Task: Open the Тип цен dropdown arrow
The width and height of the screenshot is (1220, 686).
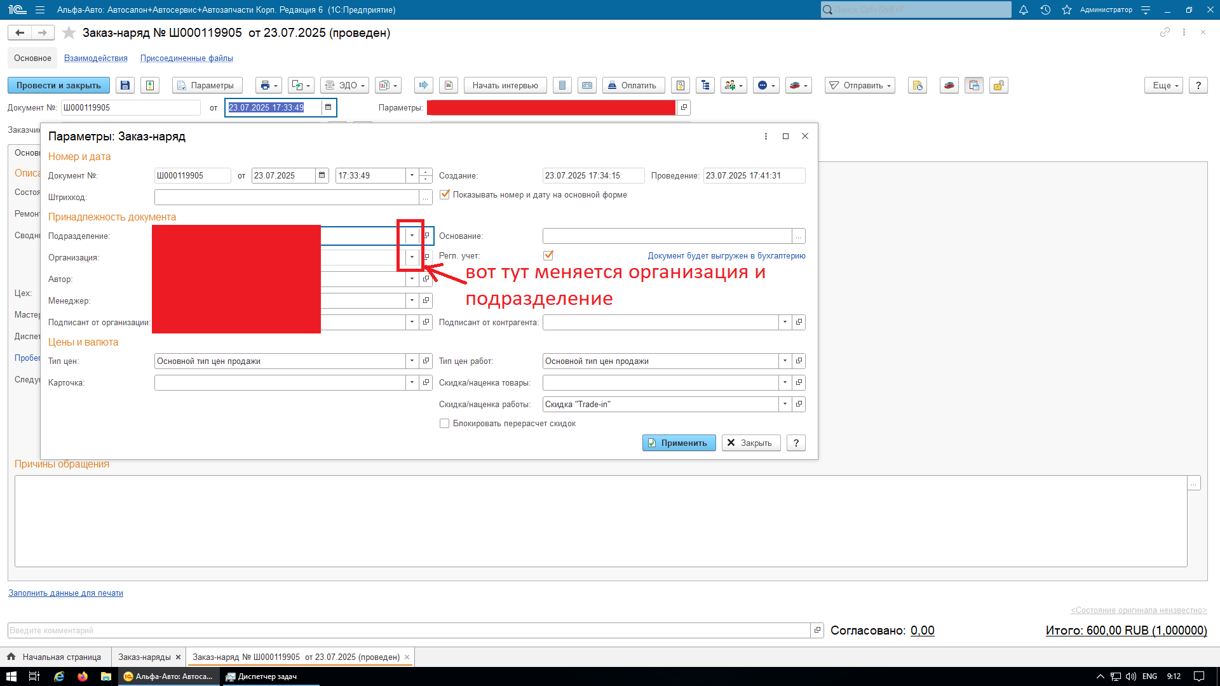Action: click(412, 361)
